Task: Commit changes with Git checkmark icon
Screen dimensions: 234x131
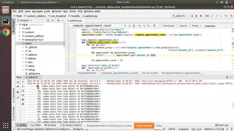Action: pyautogui.click(x=217, y=16)
